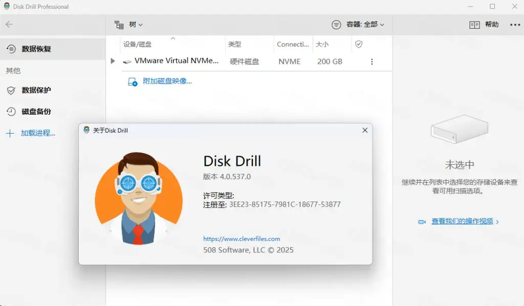Click the data recovery sidebar icon
The image size is (524, 306).
pos(11,49)
